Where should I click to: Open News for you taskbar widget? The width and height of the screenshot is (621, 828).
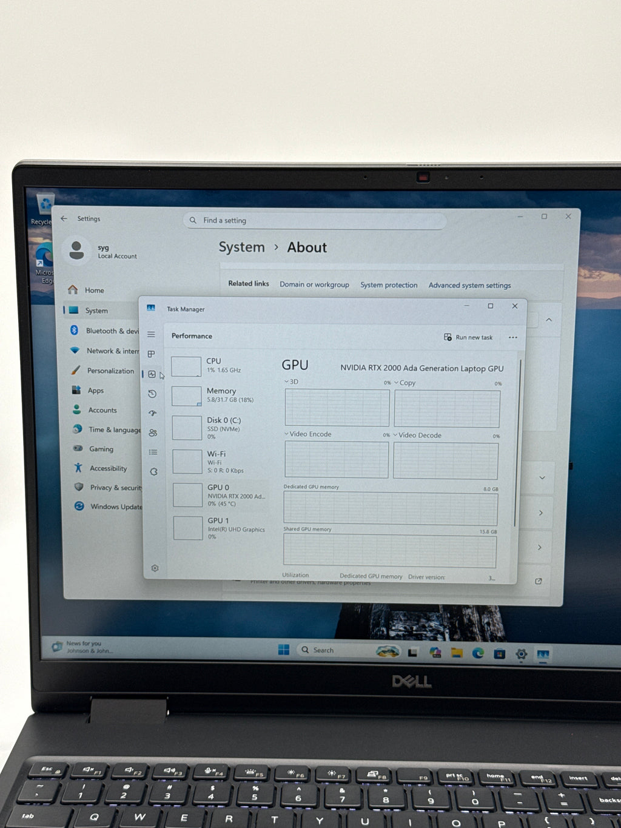[82, 647]
